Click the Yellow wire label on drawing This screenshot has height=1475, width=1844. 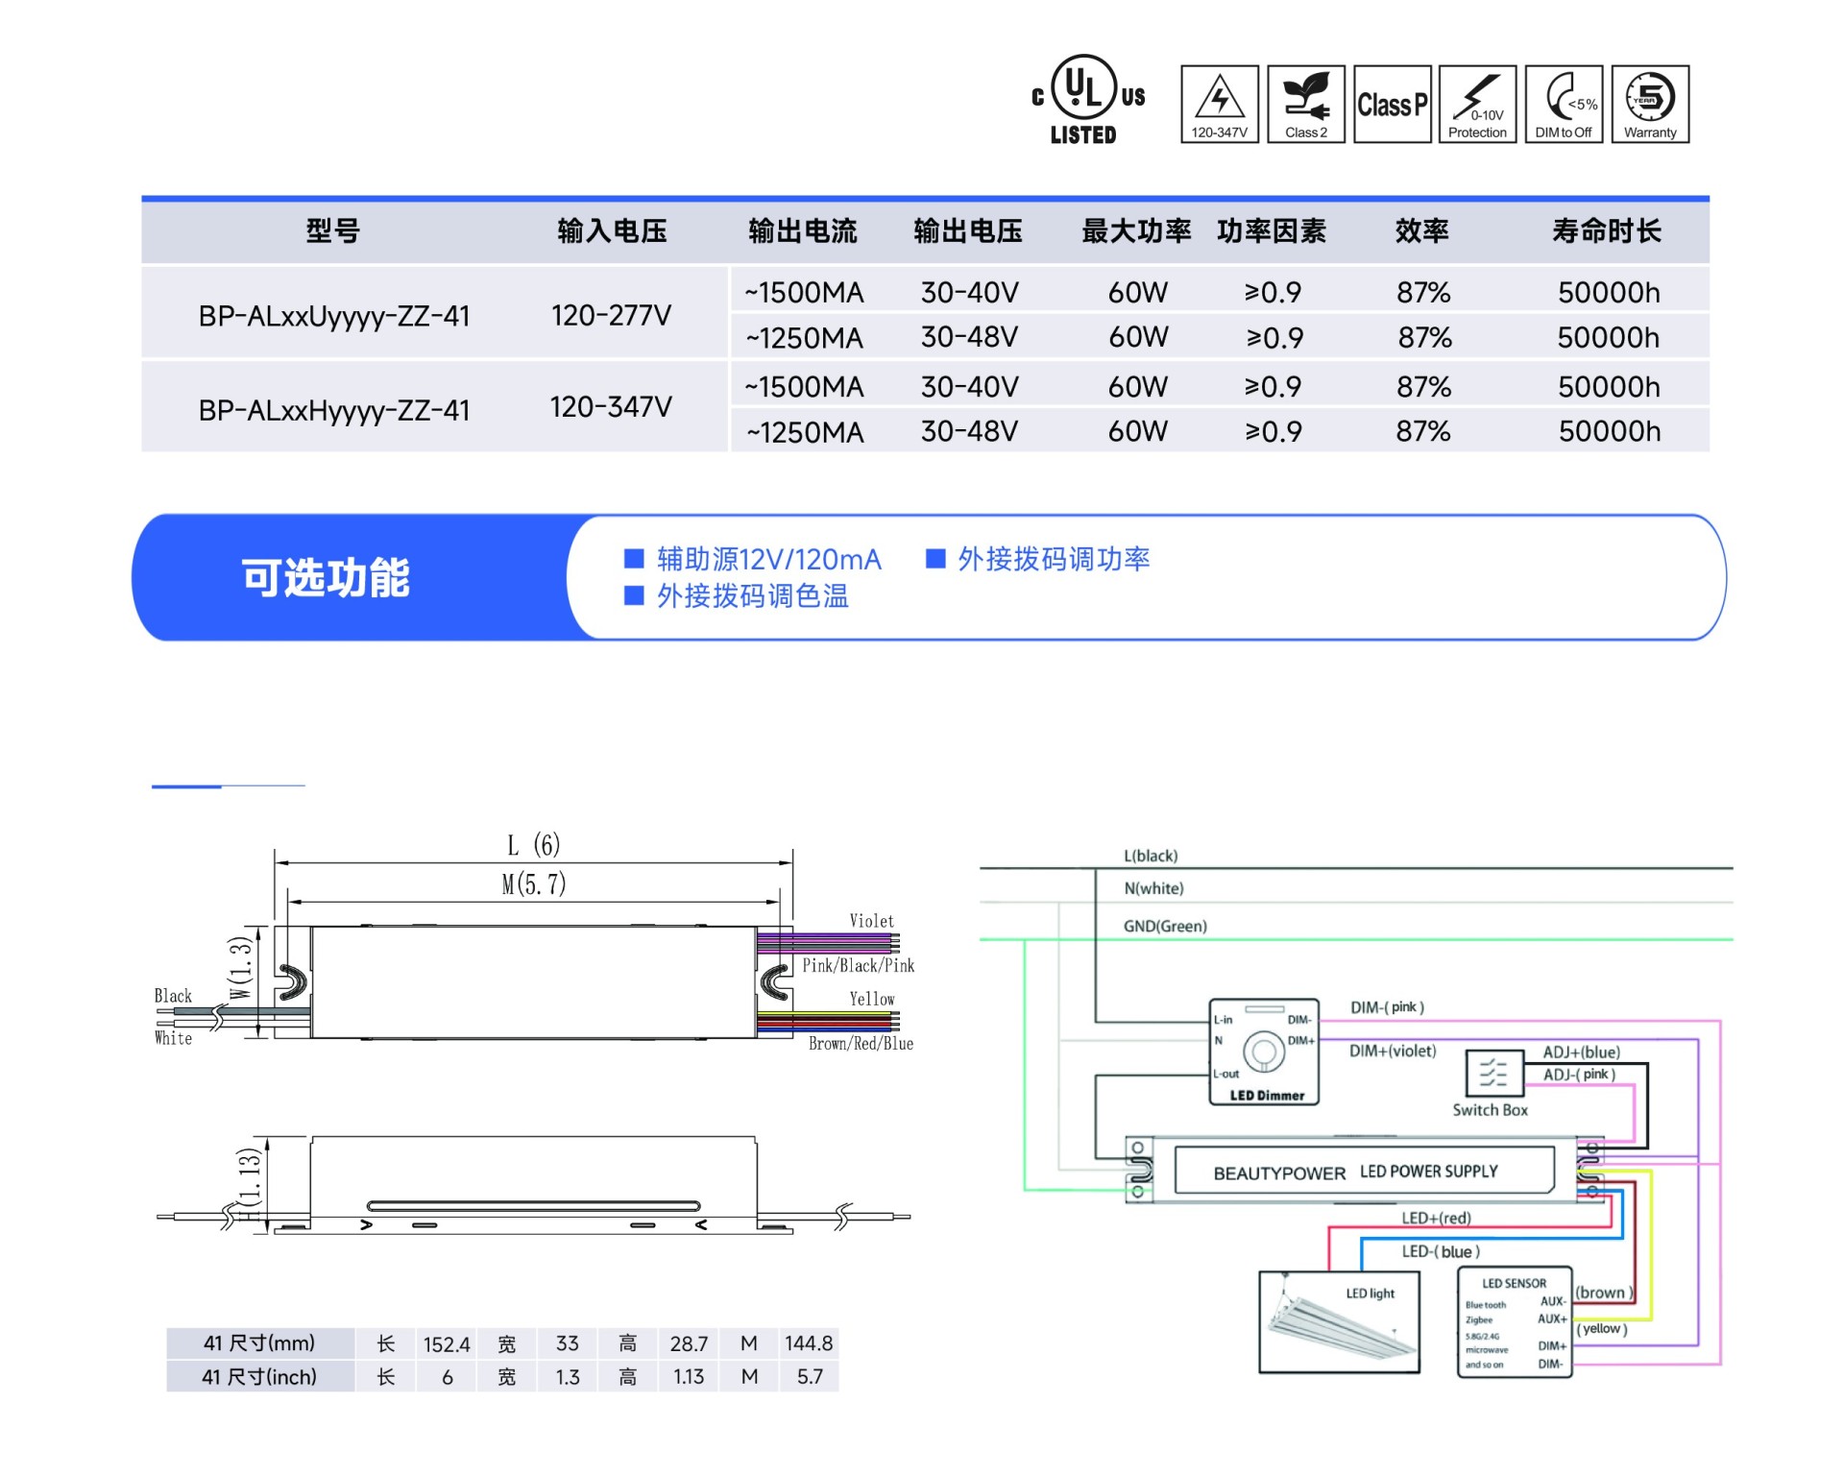click(x=871, y=999)
